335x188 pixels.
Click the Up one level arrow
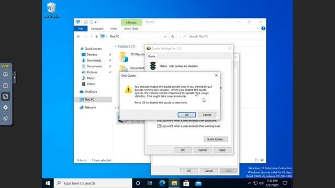pos(96,37)
